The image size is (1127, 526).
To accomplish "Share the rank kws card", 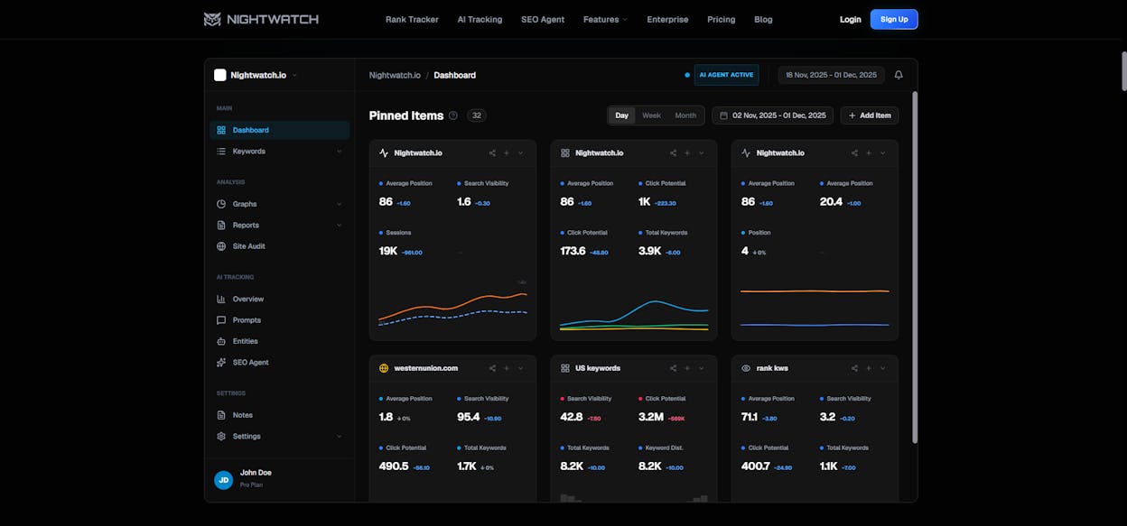I will pos(854,368).
